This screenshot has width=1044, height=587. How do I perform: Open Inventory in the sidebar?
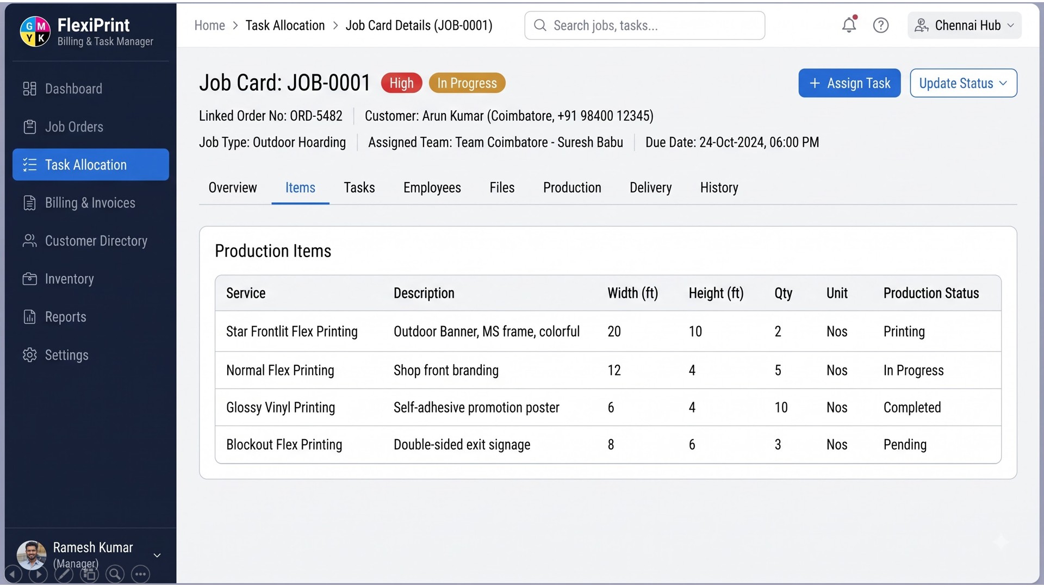click(x=90, y=279)
